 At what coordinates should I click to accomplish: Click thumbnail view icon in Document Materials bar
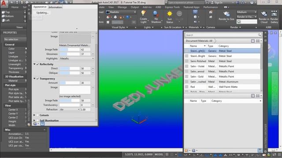(x=253, y=41)
